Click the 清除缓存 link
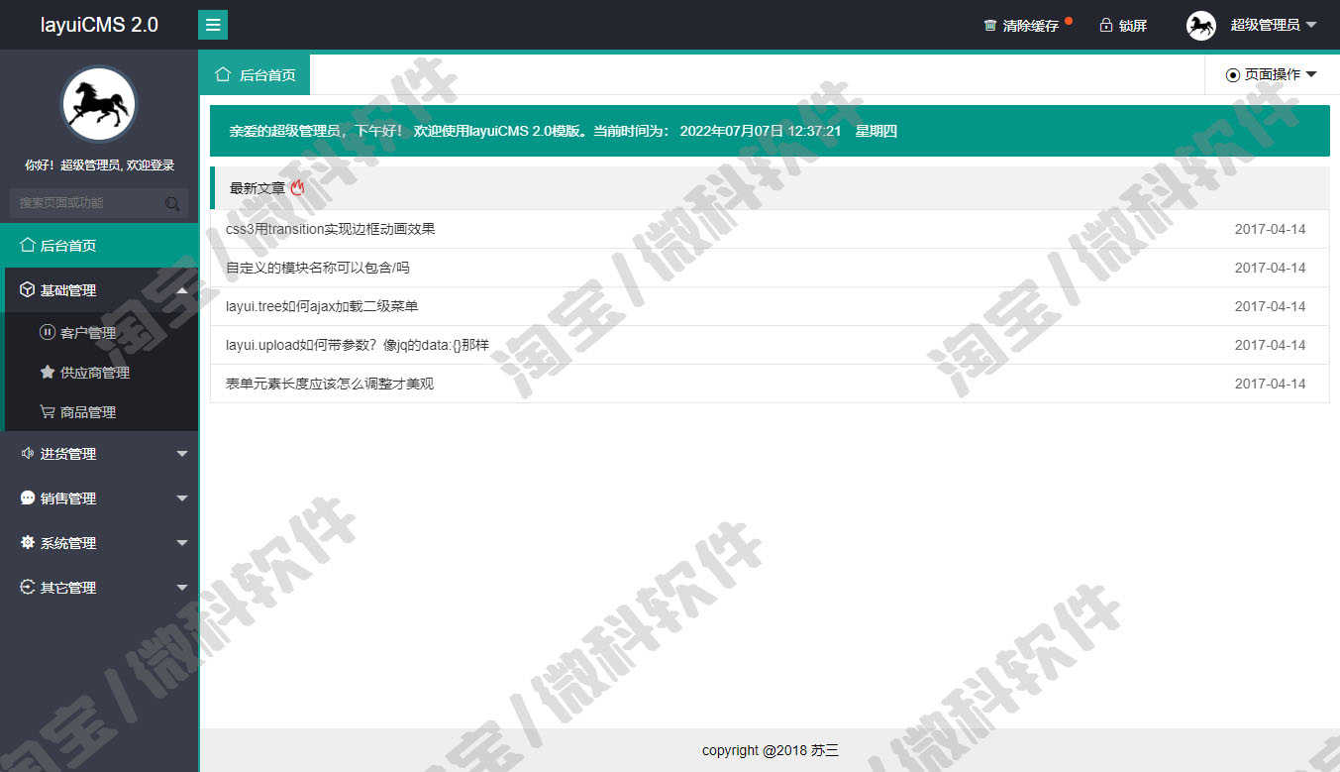The width and height of the screenshot is (1340, 772). point(1031,26)
